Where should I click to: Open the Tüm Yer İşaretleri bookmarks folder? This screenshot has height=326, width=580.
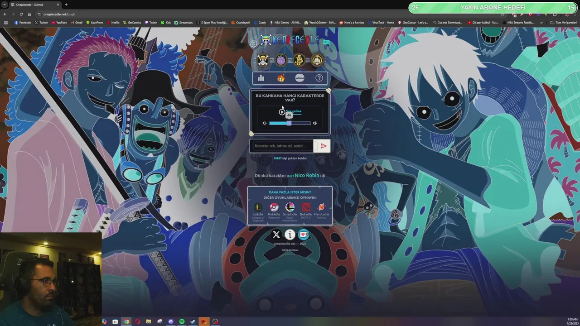coord(563,22)
